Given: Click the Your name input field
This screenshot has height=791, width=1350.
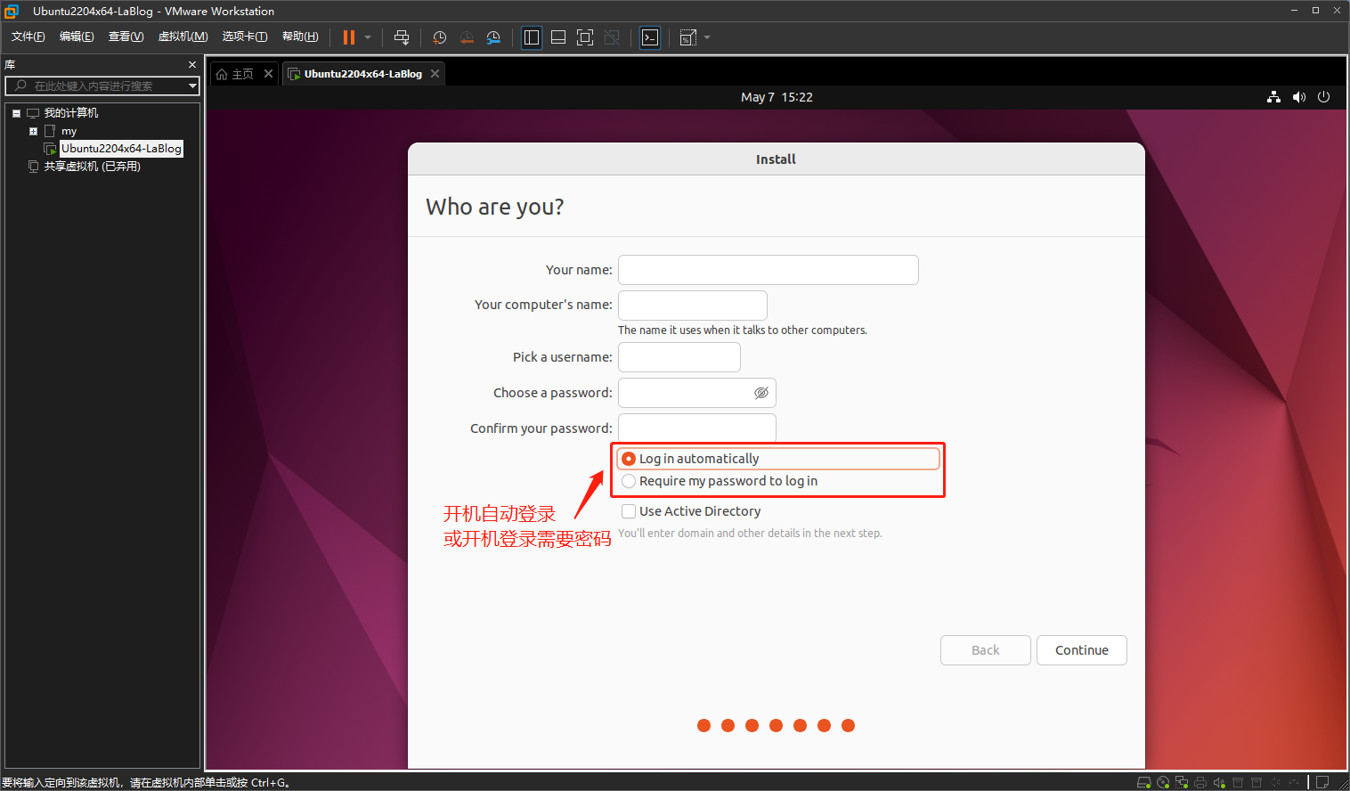Looking at the screenshot, I should (768, 270).
